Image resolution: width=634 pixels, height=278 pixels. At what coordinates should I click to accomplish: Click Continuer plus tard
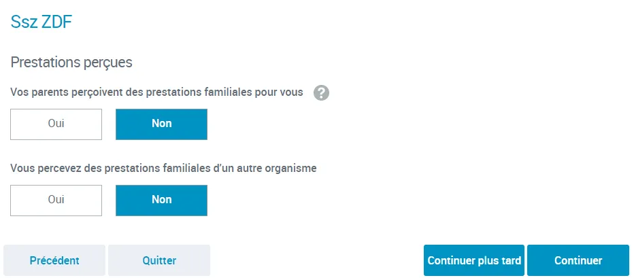click(x=474, y=260)
